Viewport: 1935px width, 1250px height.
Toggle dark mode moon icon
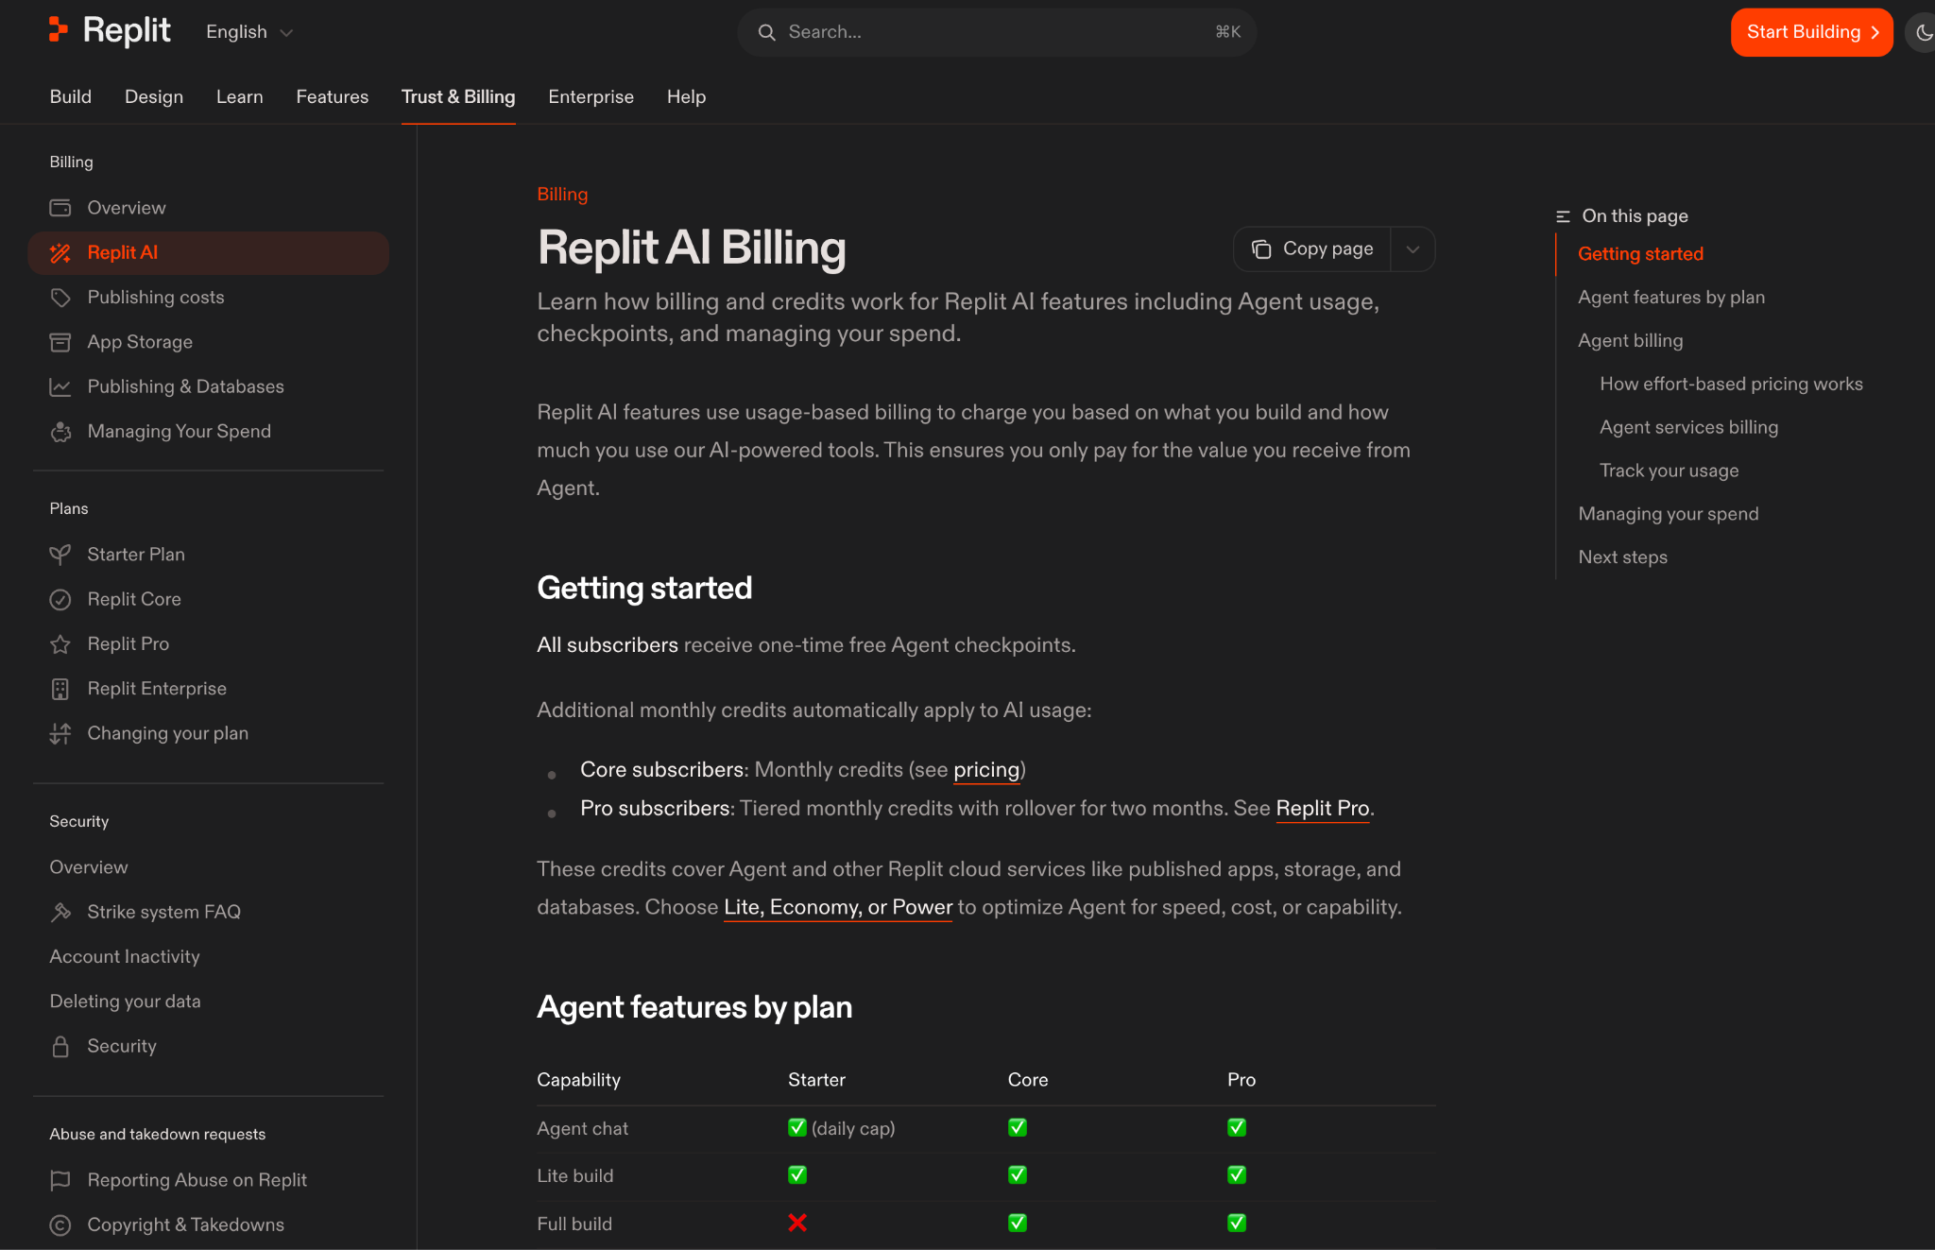(1922, 33)
